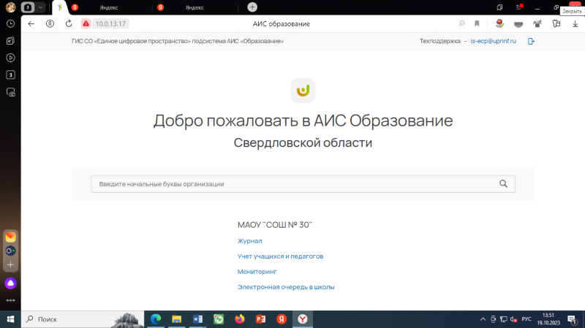
Task: Show hidden tray icons with the chevron
Action: 483,319
